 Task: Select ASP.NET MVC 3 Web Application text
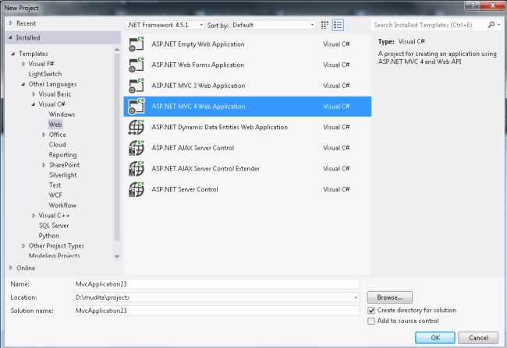click(198, 86)
